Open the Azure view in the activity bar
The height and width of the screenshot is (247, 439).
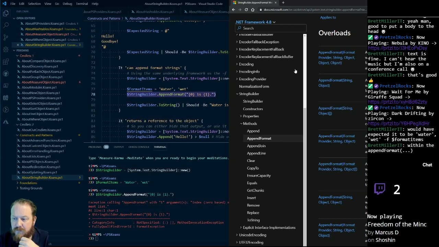(x=6, y=122)
